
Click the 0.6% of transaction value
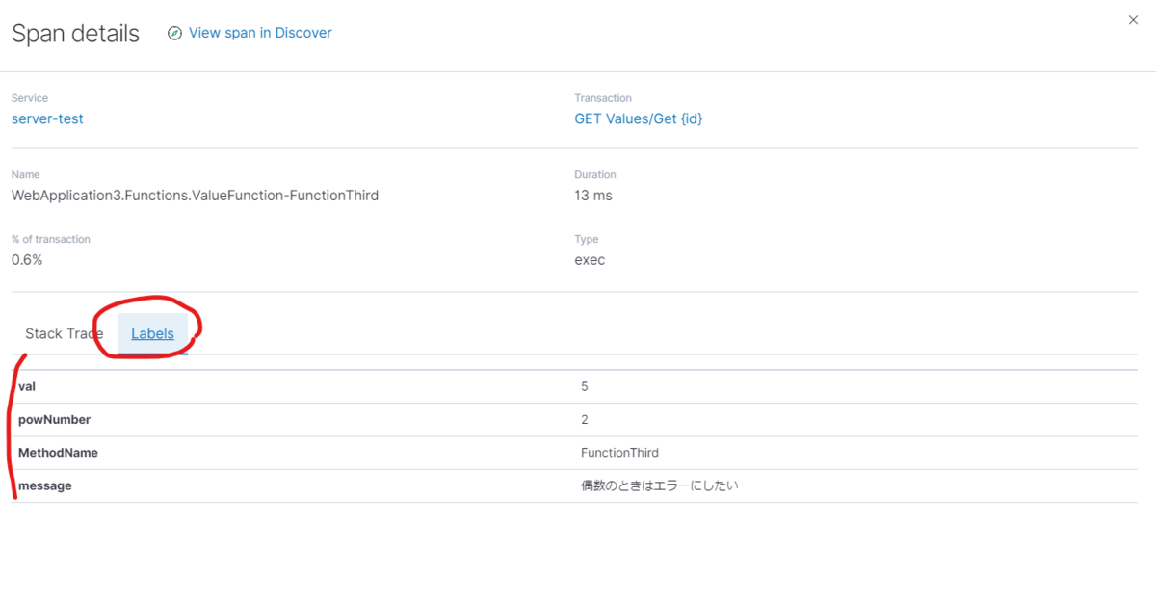(27, 260)
